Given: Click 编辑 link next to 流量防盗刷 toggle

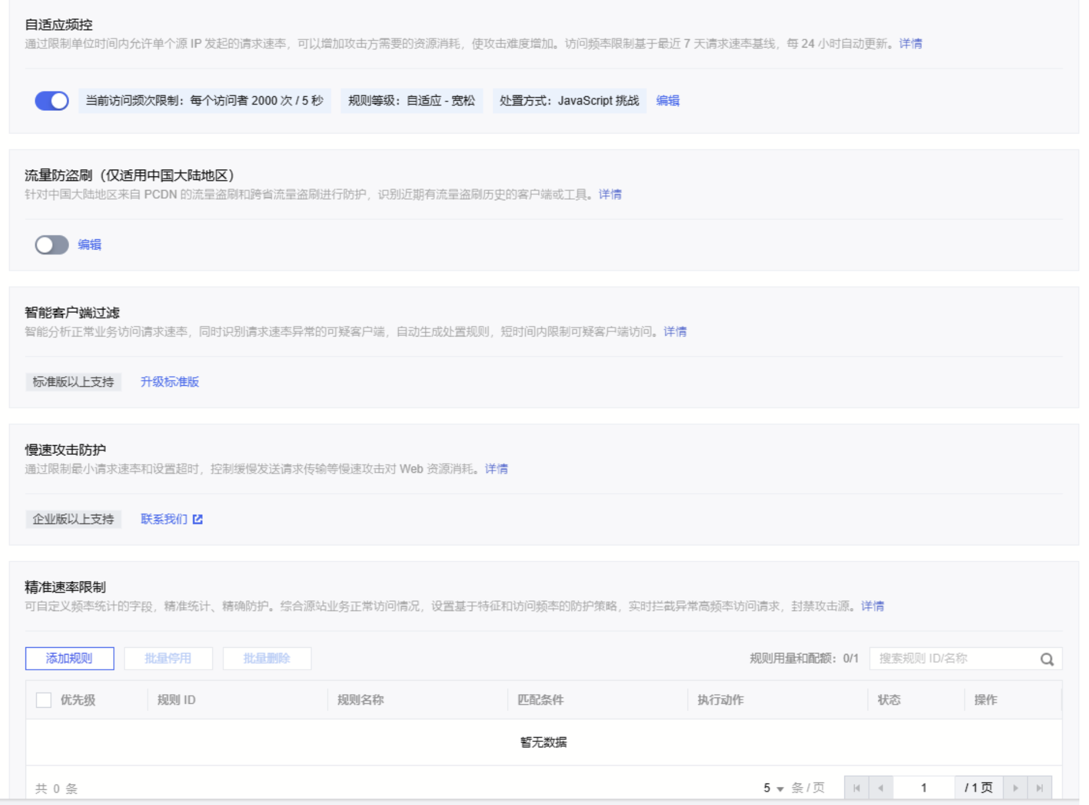Looking at the screenshot, I should pyautogui.click(x=89, y=244).
